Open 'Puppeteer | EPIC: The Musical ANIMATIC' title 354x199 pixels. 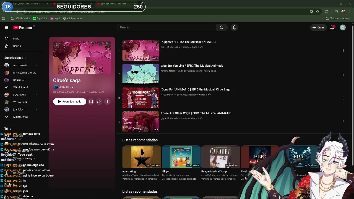[188, 42]
